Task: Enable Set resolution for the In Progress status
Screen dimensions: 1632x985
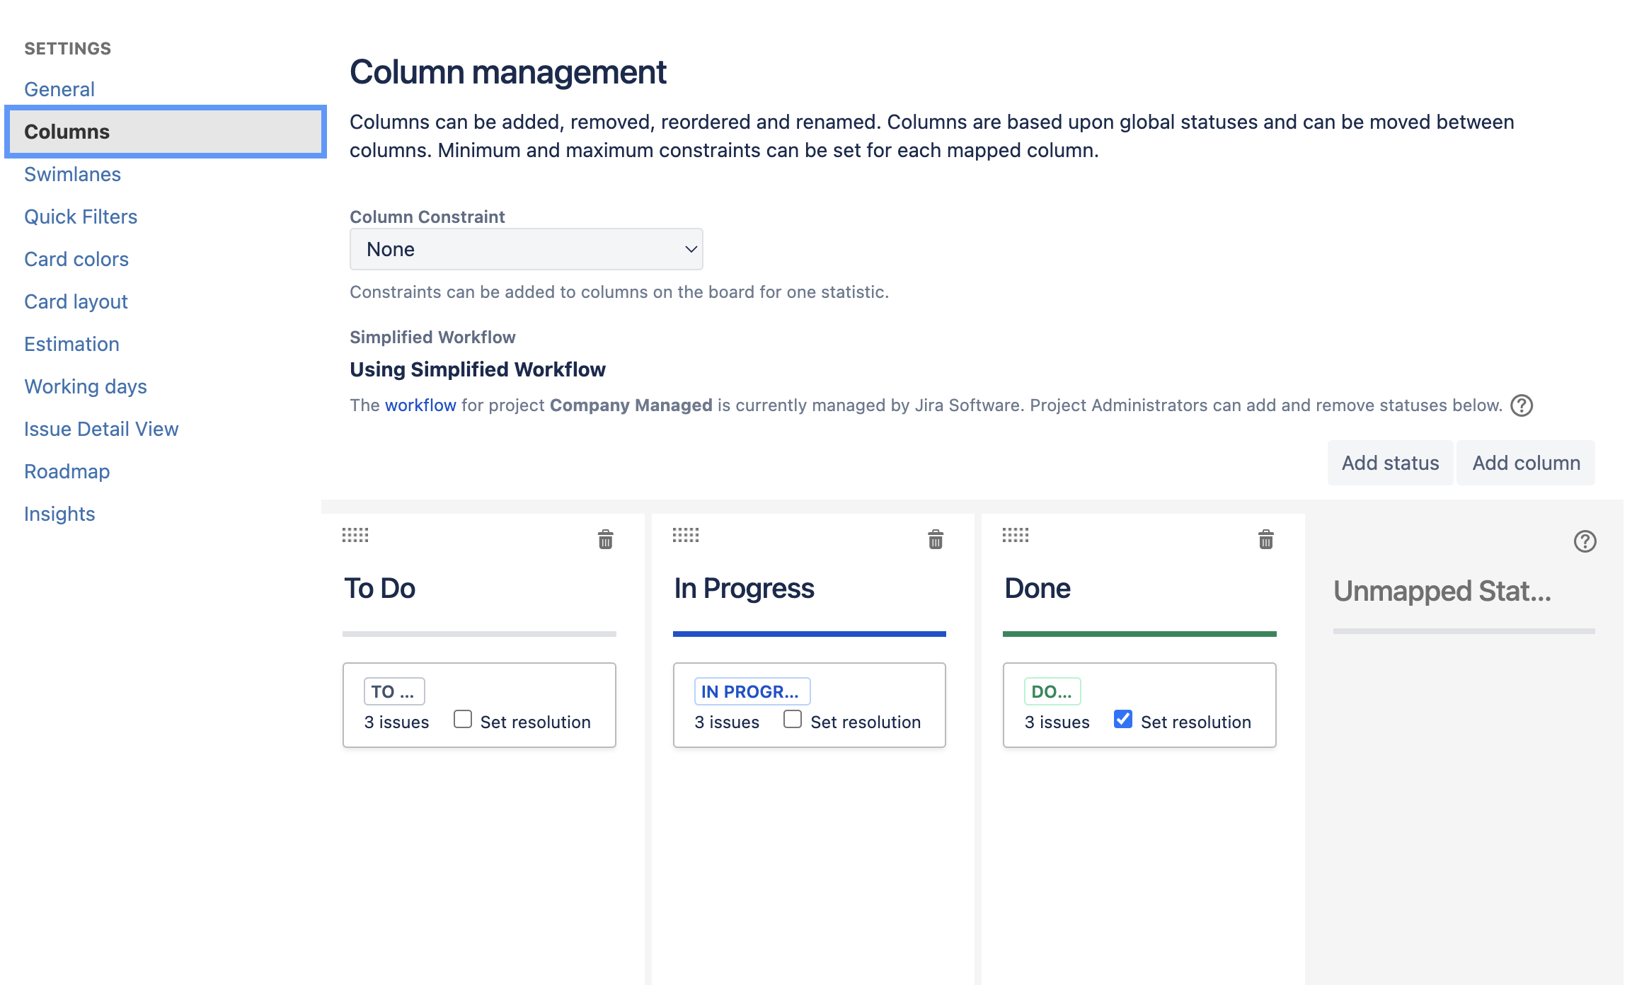Action: [x=792, y=718]
